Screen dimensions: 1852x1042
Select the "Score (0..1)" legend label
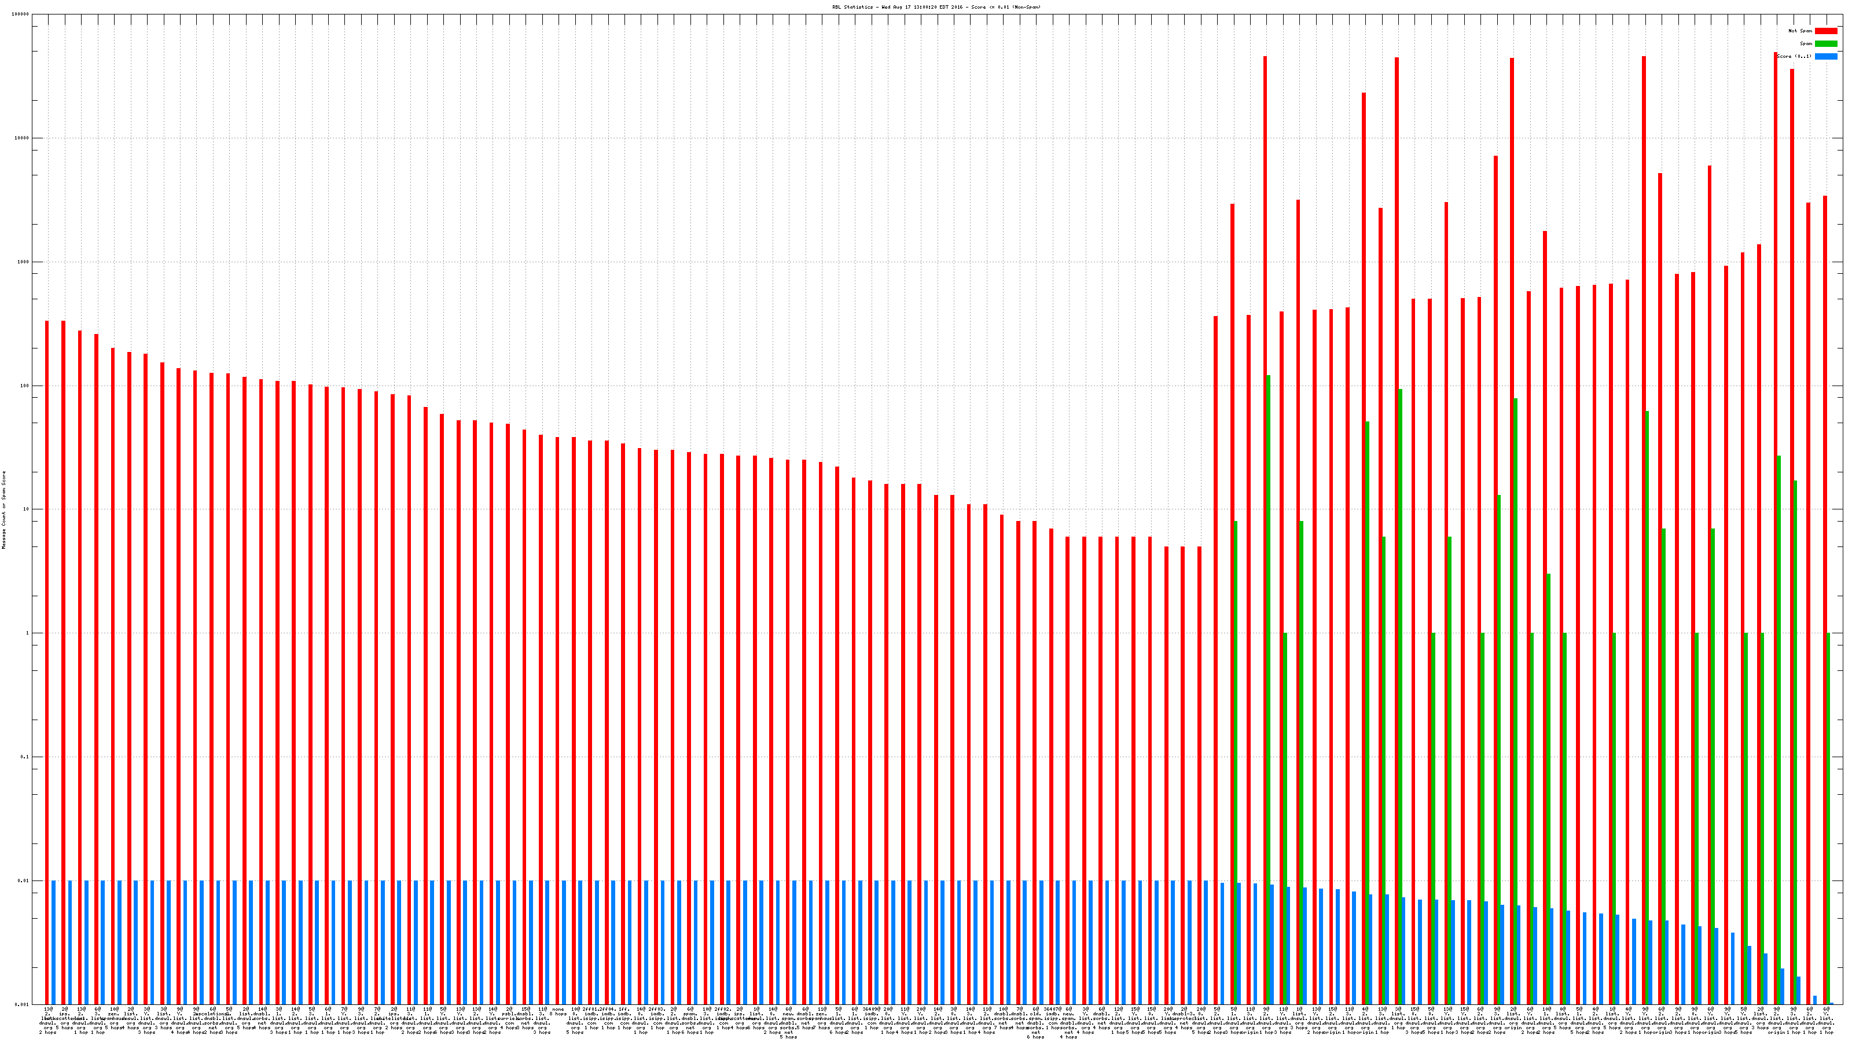(1795, 56)
